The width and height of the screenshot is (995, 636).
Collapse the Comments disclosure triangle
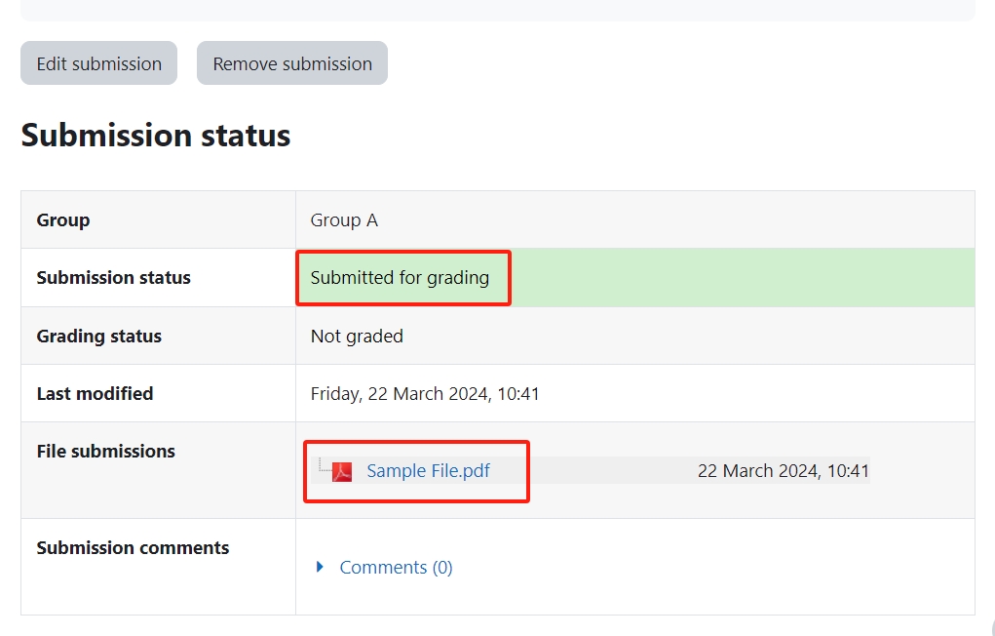[323, 567]
